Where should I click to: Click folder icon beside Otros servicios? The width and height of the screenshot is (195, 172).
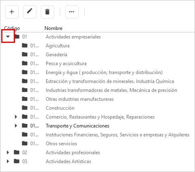[25, 143]
